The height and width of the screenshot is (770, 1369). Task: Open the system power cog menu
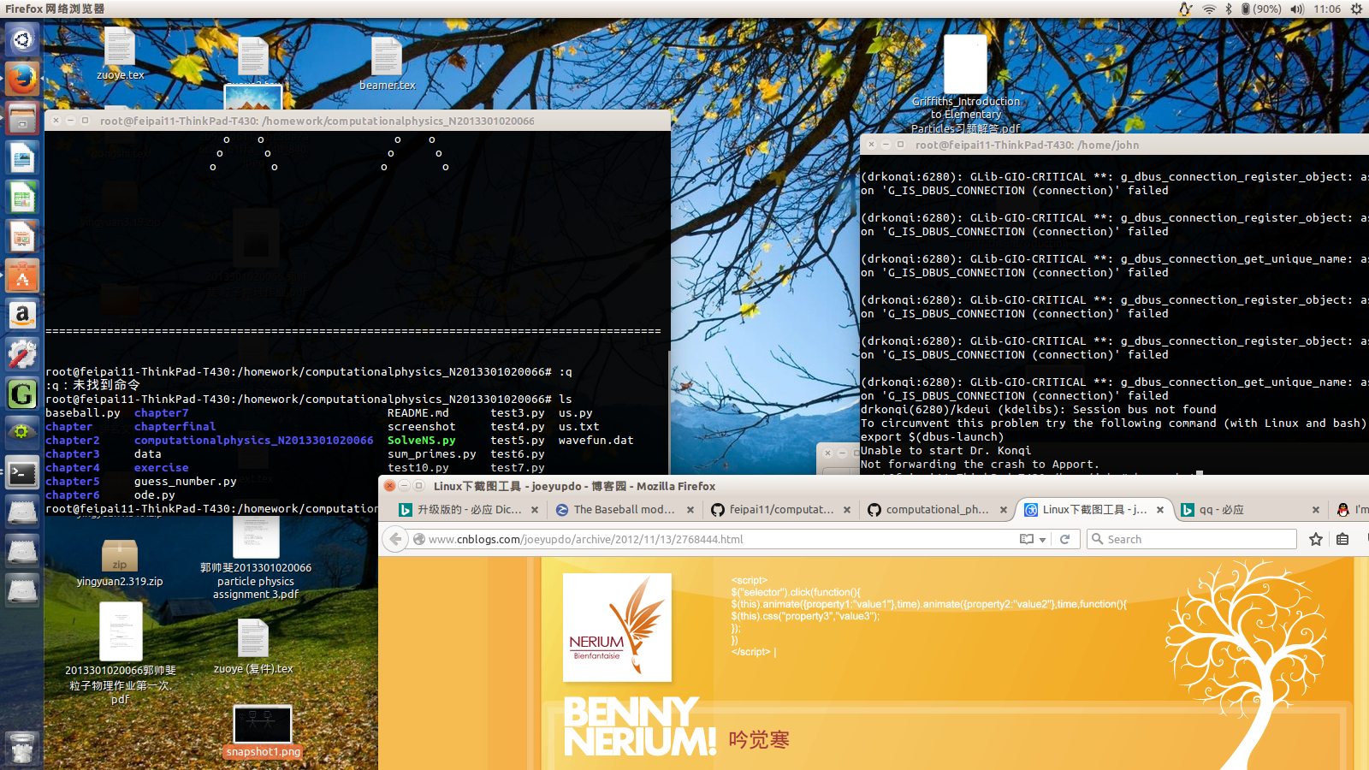1356,9
